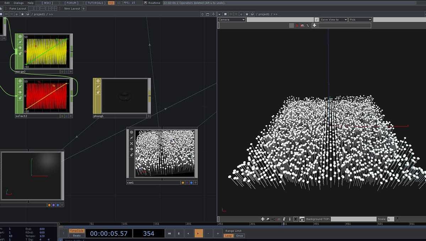Screen dimensions: 426x241
Task: Enable Loop range limit
Action: coord(228,236)
